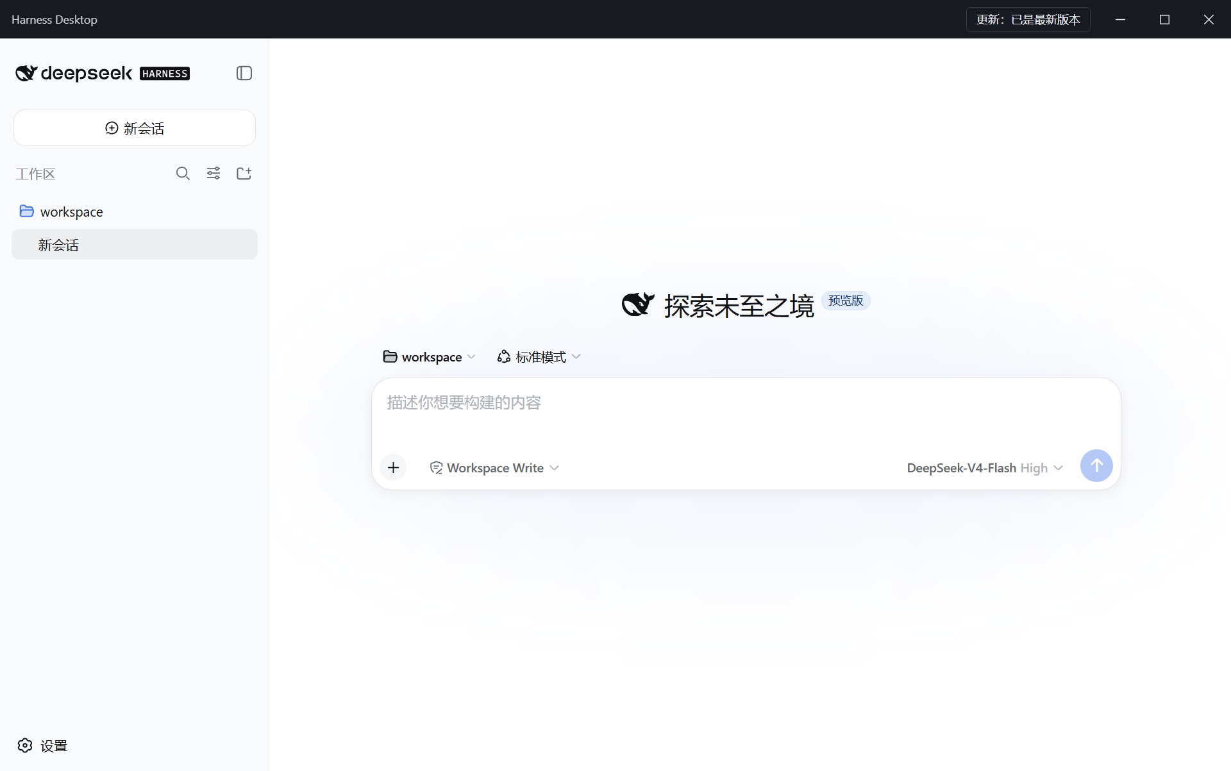This screenshot has width=1231, height=771.
Task: Click the 探索未至之境 heading
Action: tap(739, 306)
